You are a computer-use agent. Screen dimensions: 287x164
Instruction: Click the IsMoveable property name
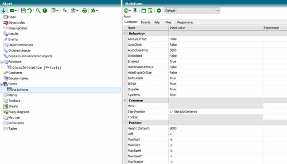click(136, 78)
